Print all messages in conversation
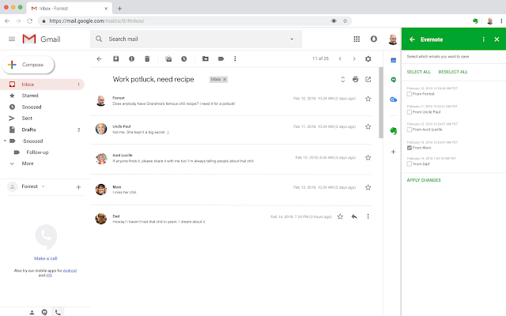Screen dimensions: 506x316 pyautogui.click(x=355, y=79)
